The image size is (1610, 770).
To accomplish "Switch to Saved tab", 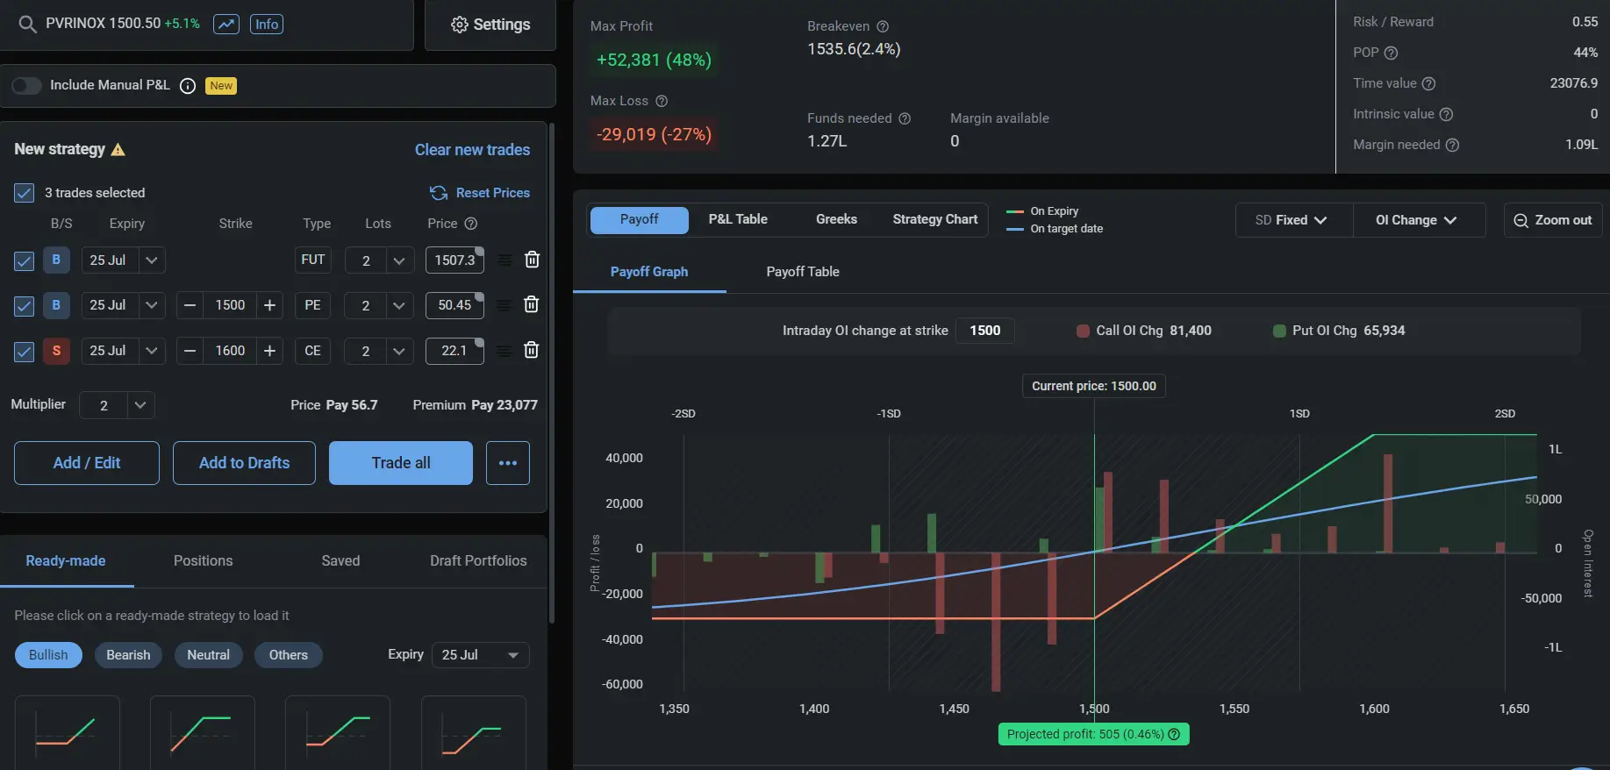I will [x=340, y=560].
